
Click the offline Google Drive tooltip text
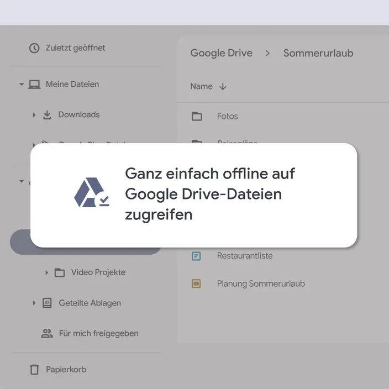(x=209, y=194)
